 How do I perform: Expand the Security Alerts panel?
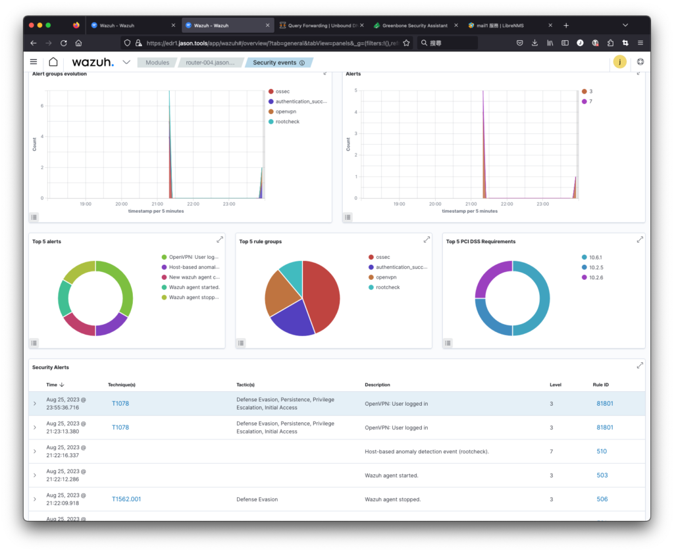tap(640, 366)
